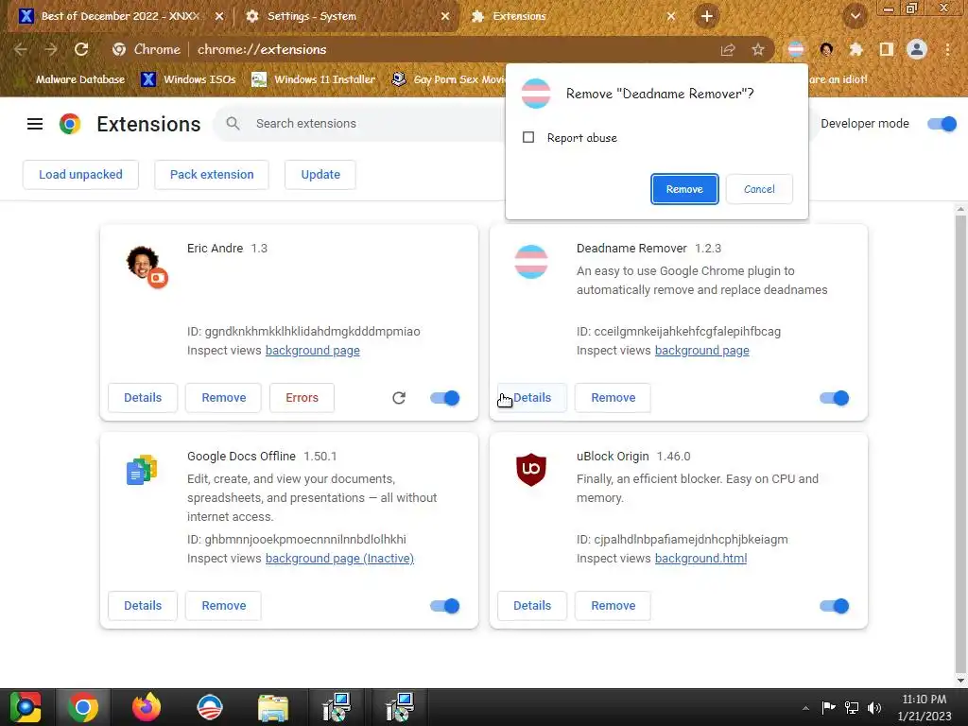Click the Google Docs Offline icon
The image size is (968, 726).
pyautogui.click(x=142, y=470)
